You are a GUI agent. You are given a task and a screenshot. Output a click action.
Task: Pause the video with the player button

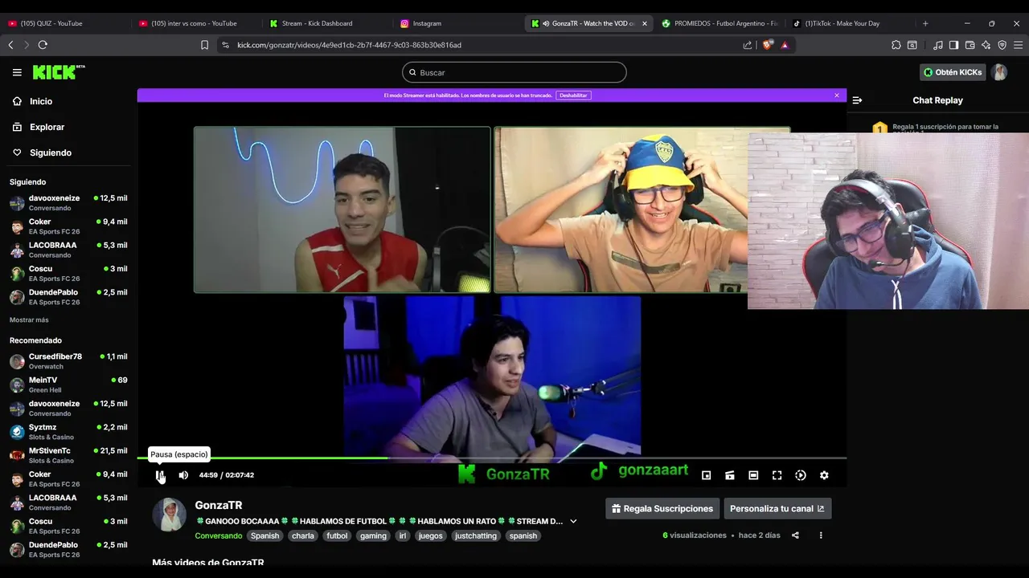tap(160, 475)
